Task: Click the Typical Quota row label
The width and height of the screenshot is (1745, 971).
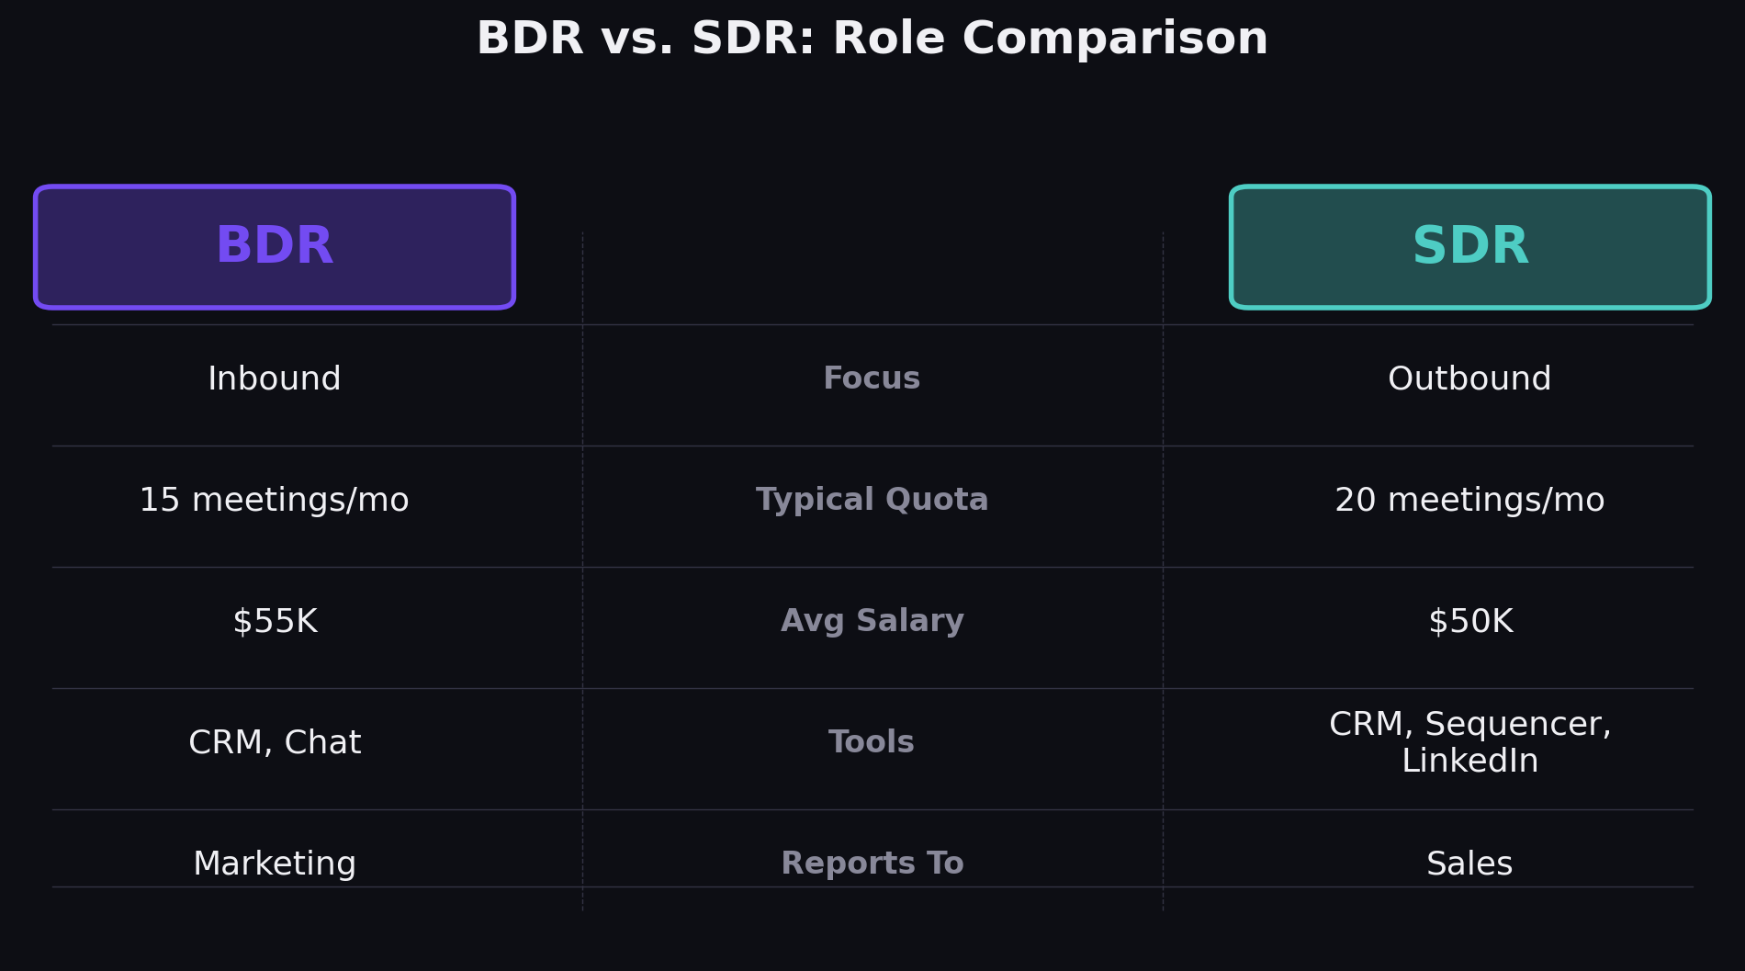Action: [x=871, y=500]
